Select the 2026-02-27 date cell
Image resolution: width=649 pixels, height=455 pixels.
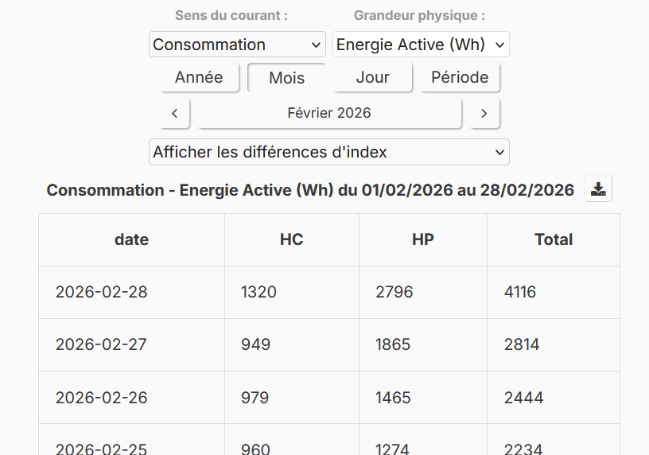tap(101, 344)
